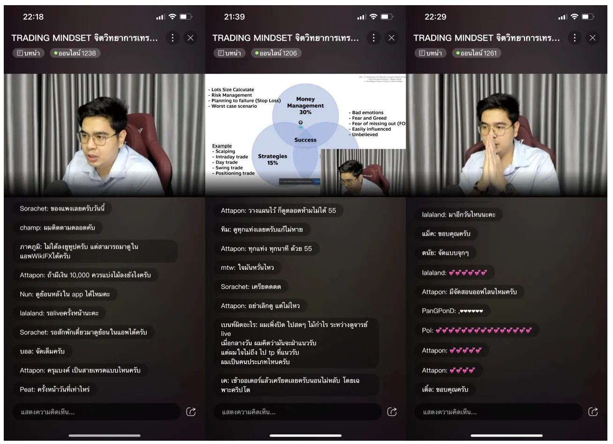Focus the comment field in the 22:29 screen

pos(499,412)
